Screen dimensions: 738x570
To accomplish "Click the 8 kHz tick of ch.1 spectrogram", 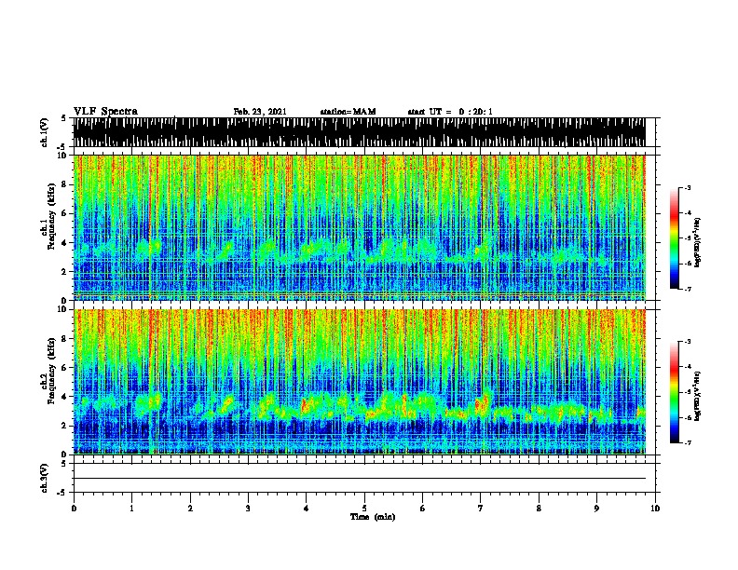I will click(x=65, y=184).
